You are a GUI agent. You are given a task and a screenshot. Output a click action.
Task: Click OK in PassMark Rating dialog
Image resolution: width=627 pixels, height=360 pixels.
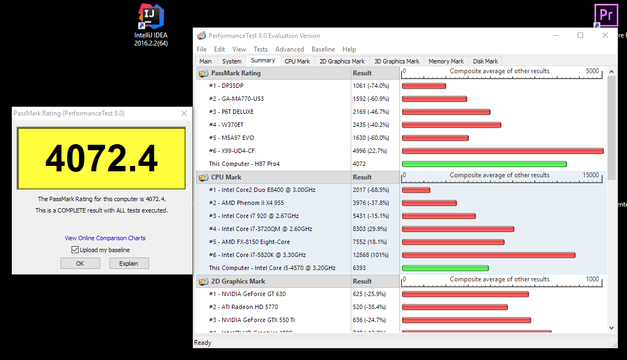(80, 263)
